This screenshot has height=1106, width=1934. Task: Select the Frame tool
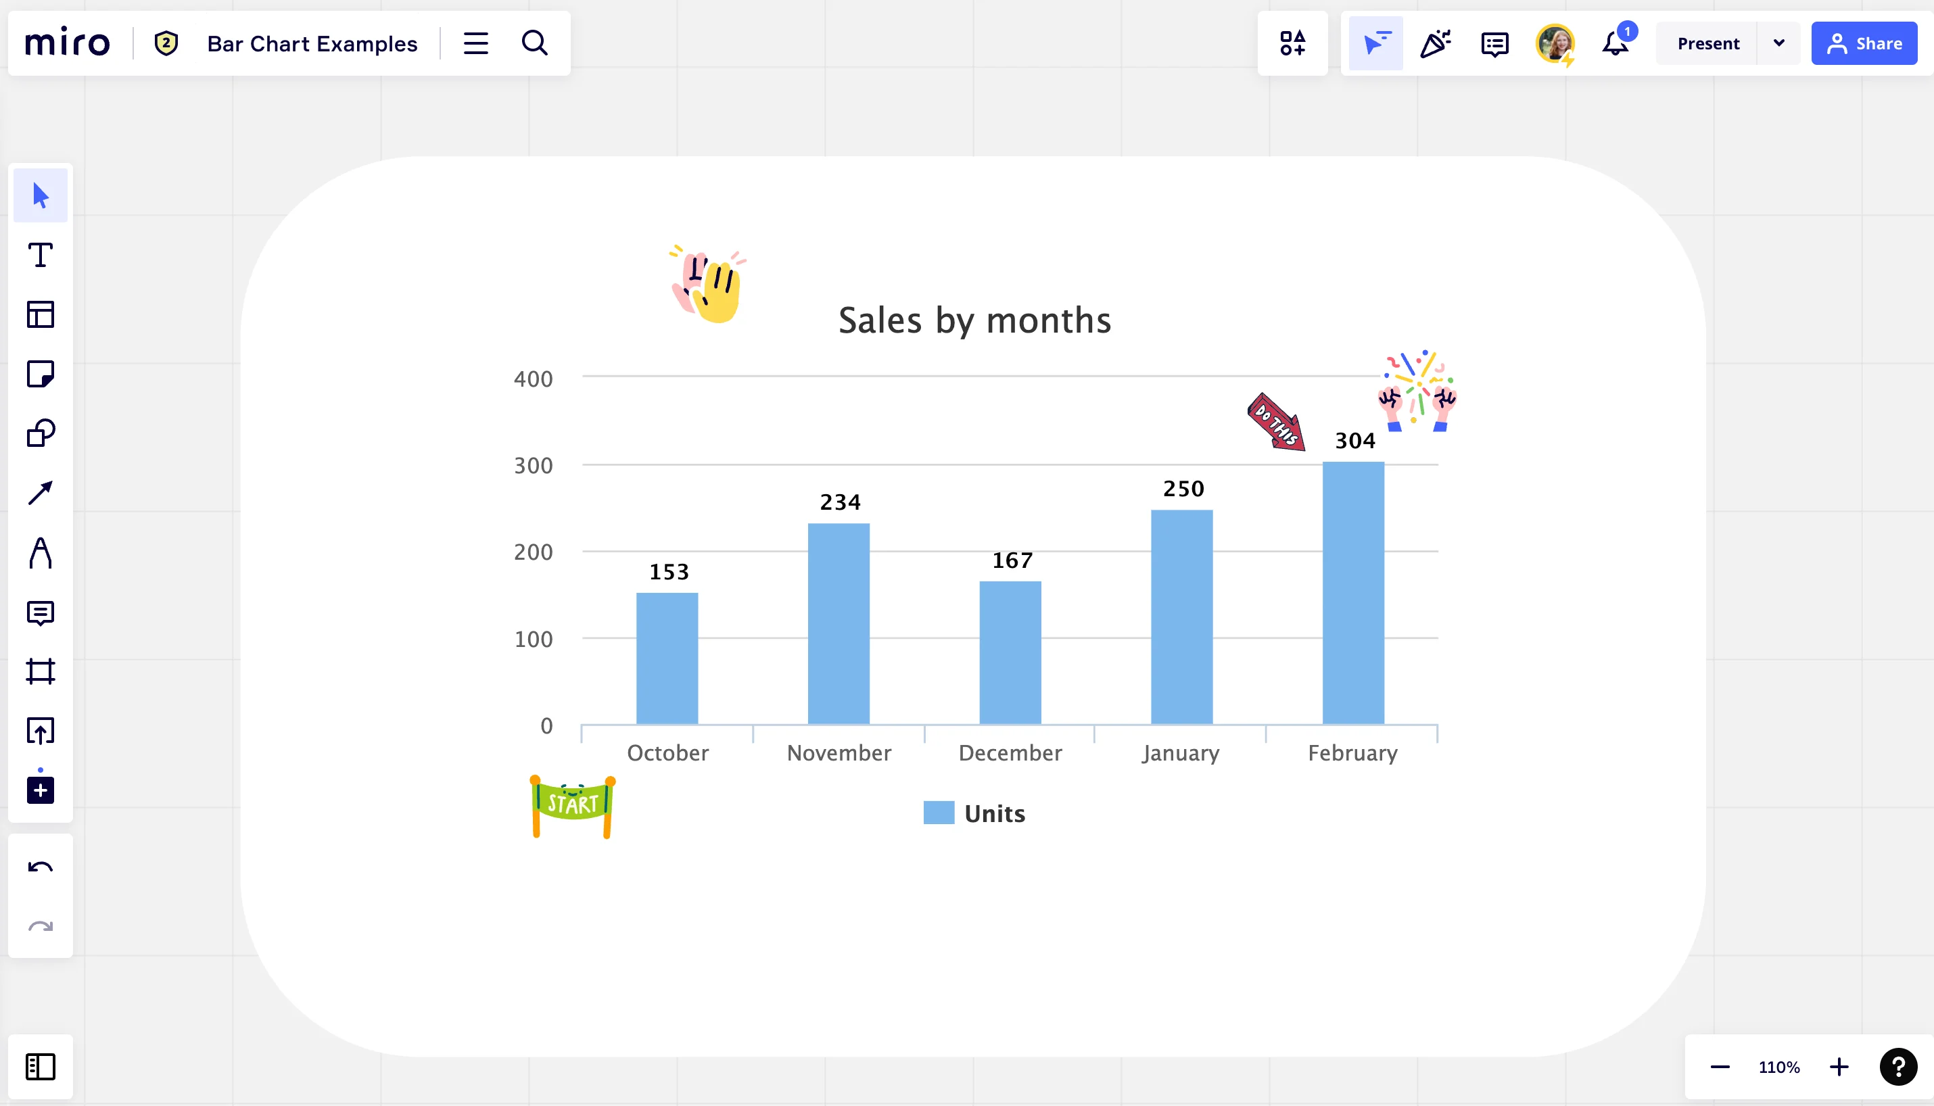click(x=41, y=671)
